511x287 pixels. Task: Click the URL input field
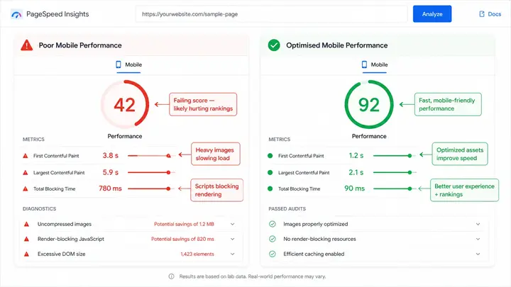click(271, 14)
